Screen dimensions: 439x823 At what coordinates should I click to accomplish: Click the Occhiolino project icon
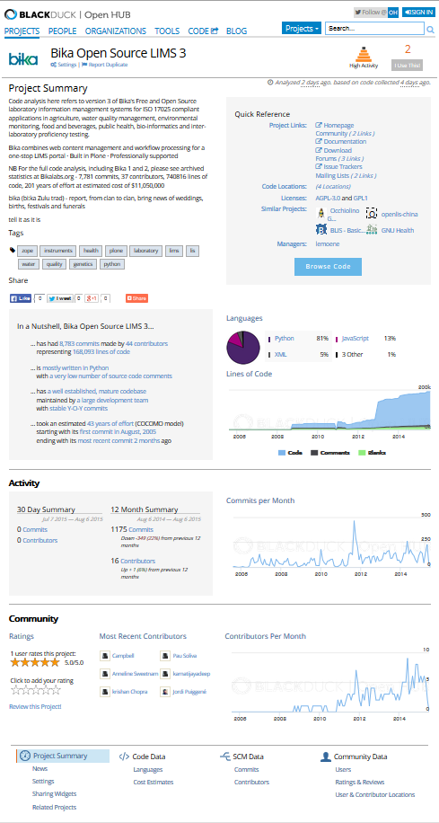(x=322, y=213)
